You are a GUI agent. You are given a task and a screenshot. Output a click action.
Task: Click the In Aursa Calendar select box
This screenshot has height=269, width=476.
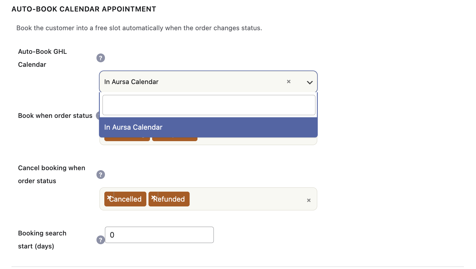click(208, 82)
